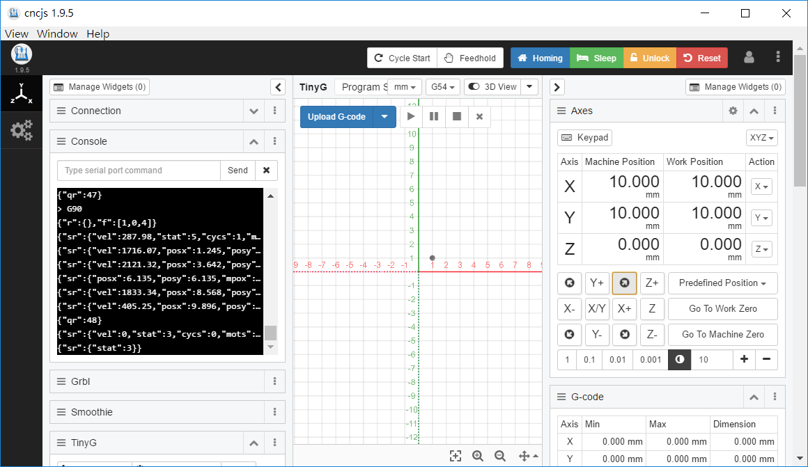Open the View menu
The height and width of the screenshot is (467, 808).
pos(17,33)
